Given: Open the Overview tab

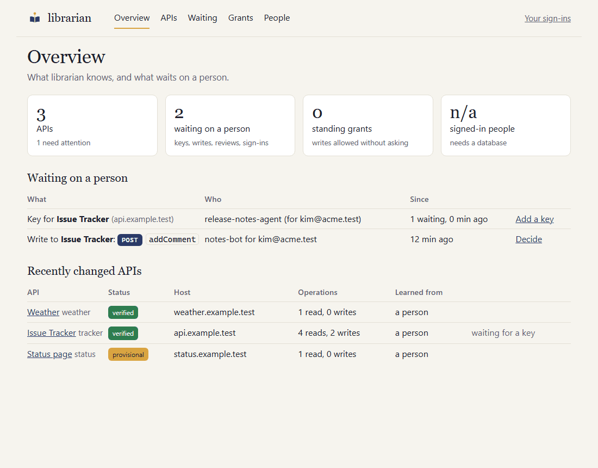Looking at the screenshot, I should point(132,18).
